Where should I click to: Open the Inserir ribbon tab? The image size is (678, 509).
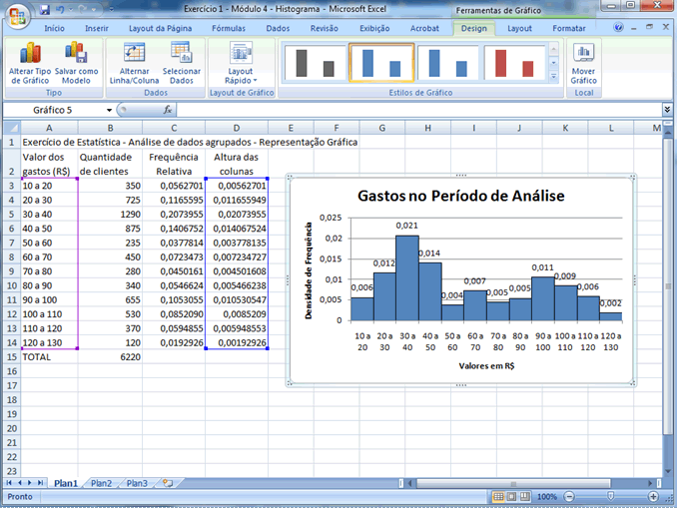pos(97,29)
